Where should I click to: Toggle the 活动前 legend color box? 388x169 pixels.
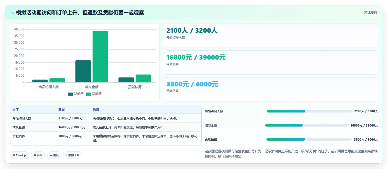tap(70, 94)
